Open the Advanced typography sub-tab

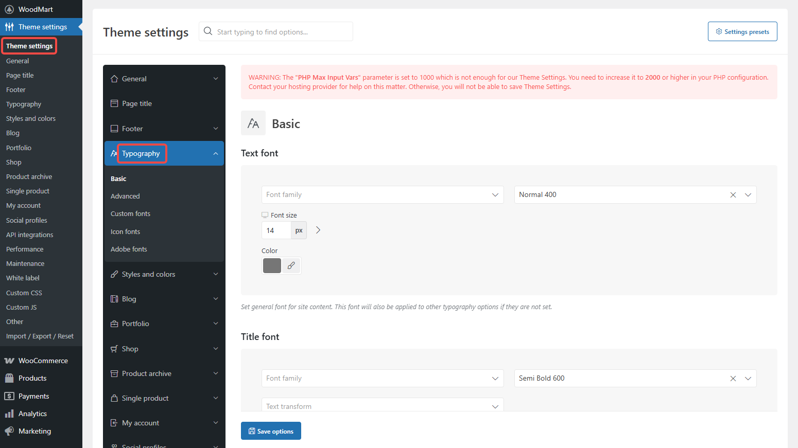tap(125, 196)
